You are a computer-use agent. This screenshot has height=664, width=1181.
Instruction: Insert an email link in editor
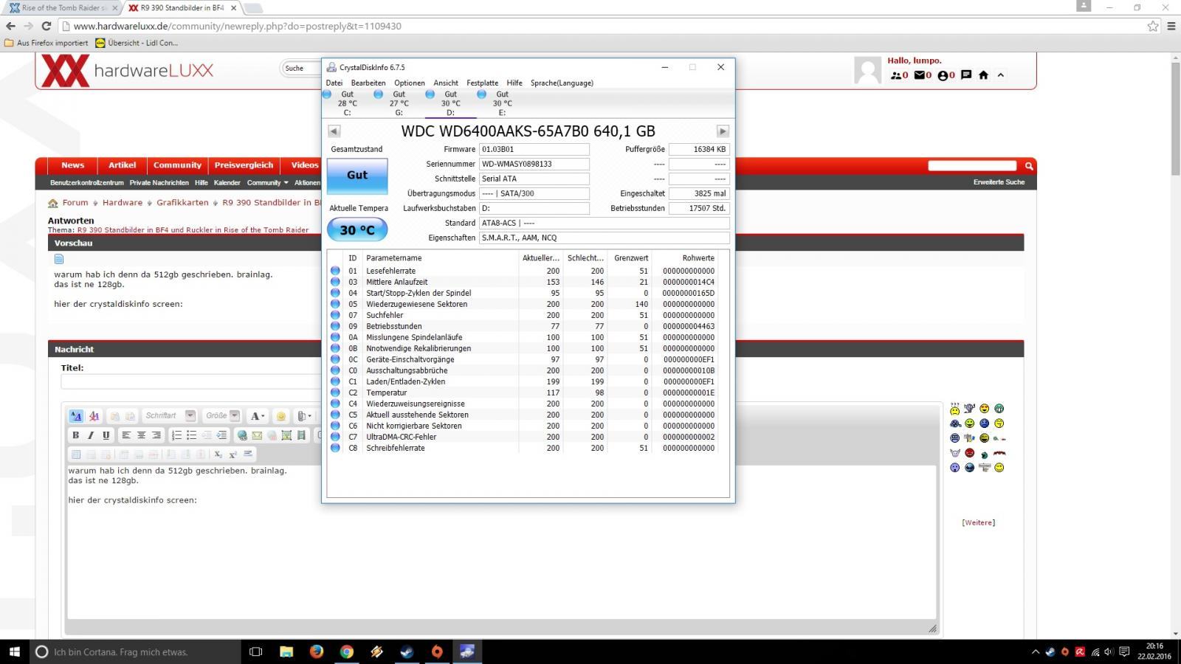point(257,435)
